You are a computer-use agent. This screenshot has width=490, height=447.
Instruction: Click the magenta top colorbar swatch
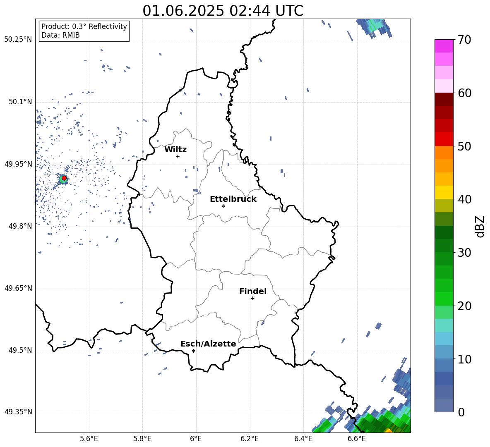(444, 46)
